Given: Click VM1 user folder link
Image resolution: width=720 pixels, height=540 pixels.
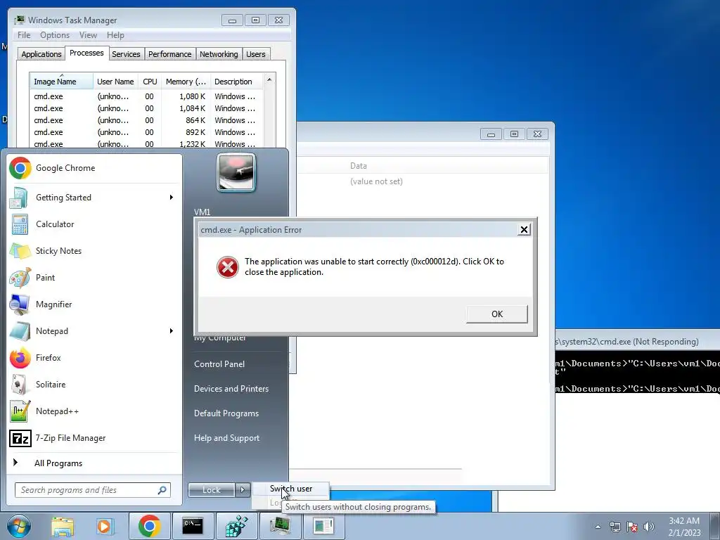Looking at the screenshot, I should 202,212.
